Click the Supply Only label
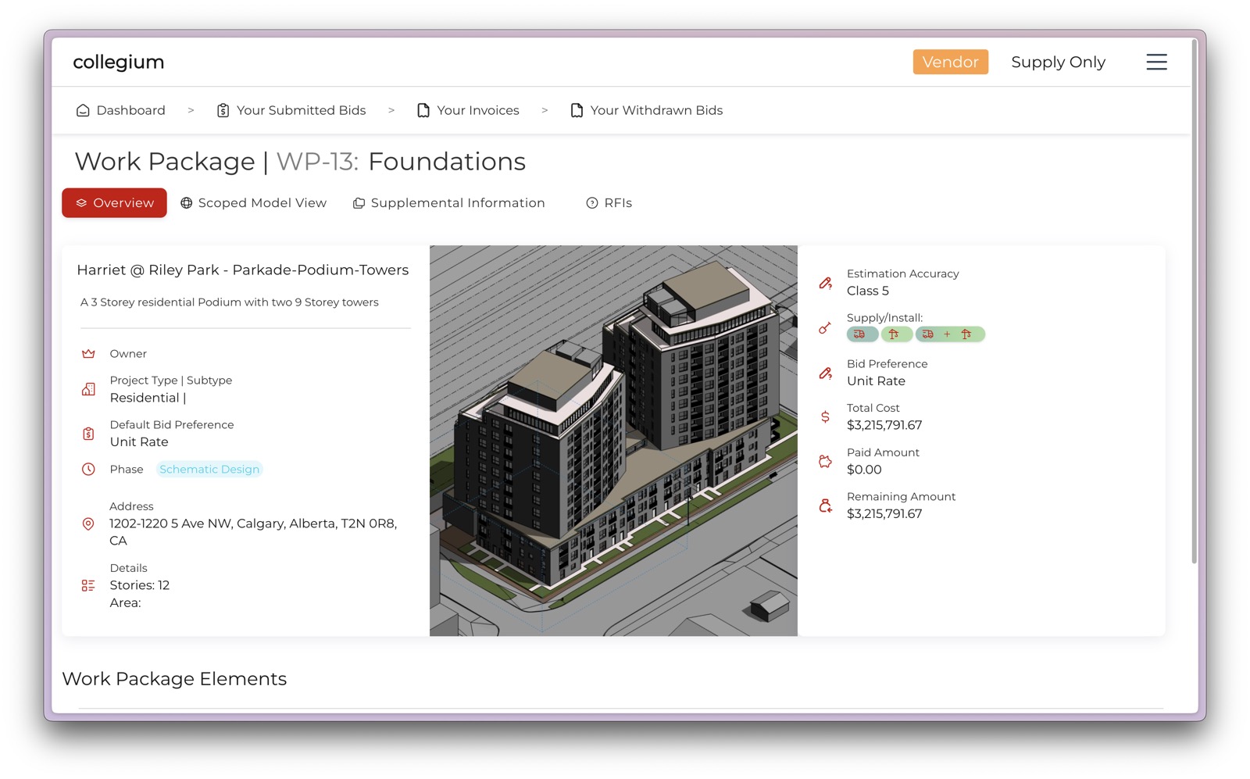This screenshot has height=779, width=1250. [1058, 62]
